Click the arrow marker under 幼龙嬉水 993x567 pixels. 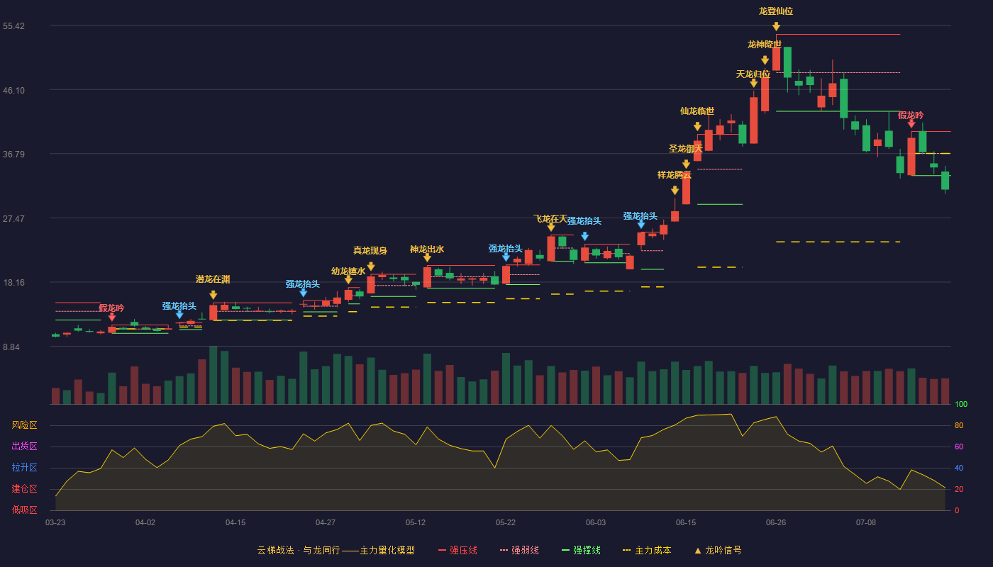(348, 279)
